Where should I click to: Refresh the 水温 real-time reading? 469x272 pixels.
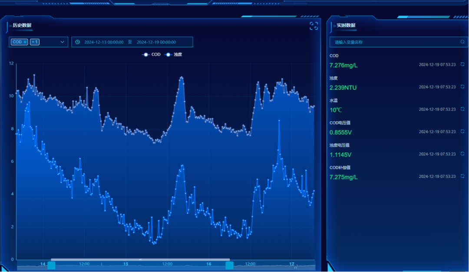point(462,109)
